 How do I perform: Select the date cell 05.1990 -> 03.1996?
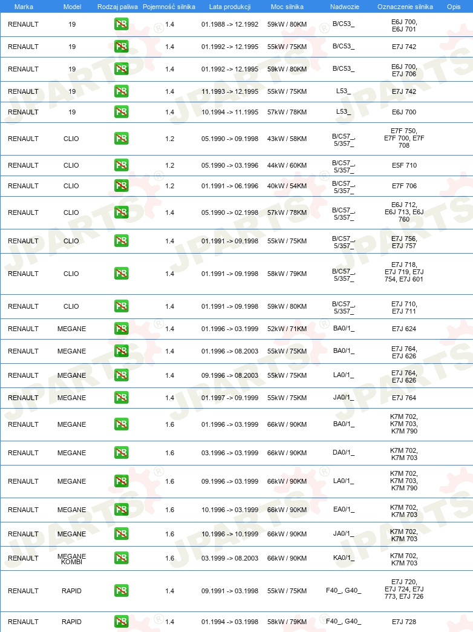230,165
